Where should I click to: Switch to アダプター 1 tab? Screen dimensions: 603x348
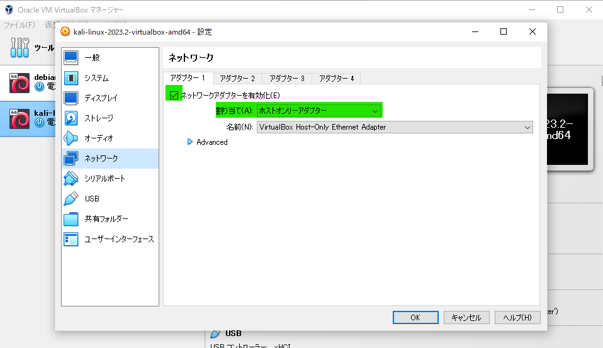[x=188, y=78]
